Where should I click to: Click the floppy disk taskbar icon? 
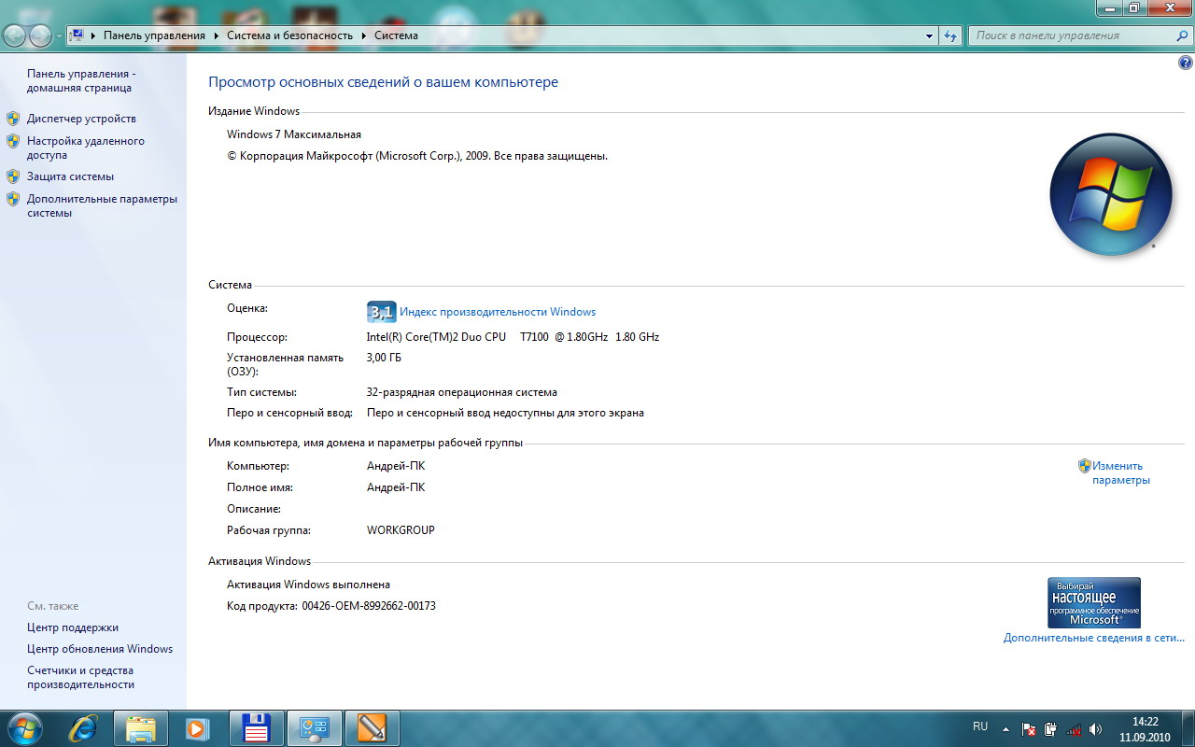tap(255, 728)
